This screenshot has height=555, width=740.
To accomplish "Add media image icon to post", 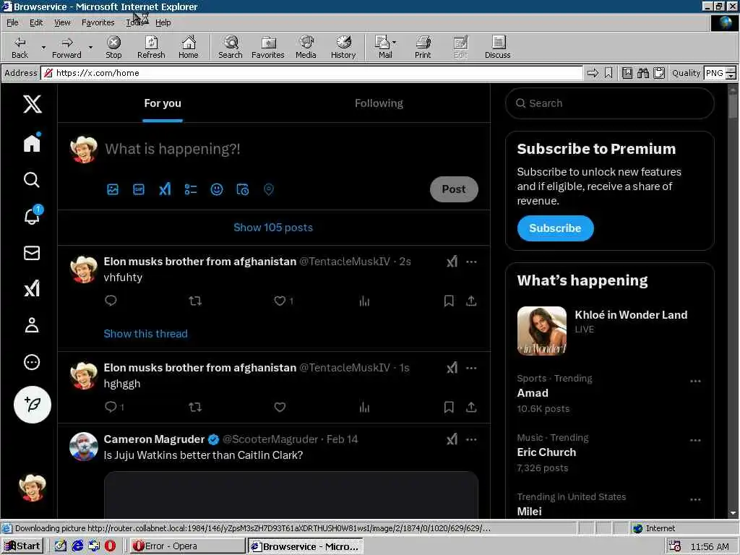I will coord(113,189).
